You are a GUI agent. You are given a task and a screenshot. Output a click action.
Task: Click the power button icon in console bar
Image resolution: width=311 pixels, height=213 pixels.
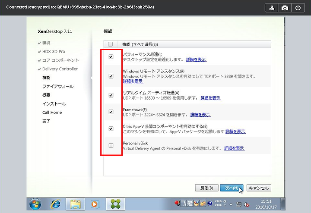(298, 8)
